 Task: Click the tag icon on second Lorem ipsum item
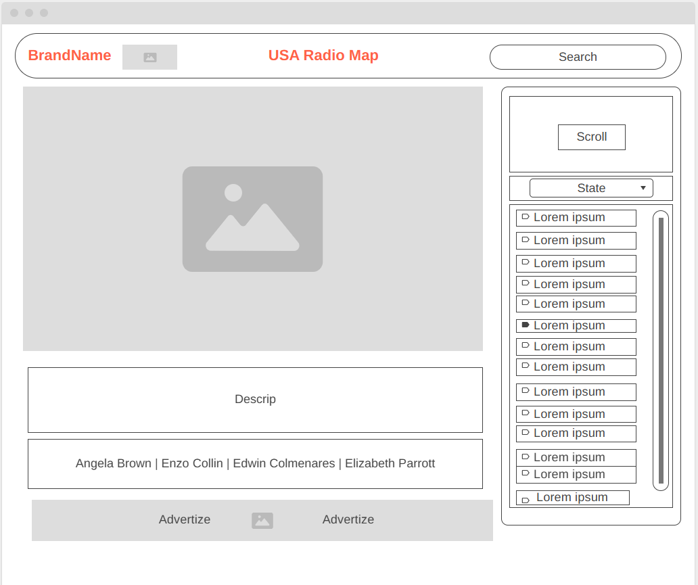point(526,240)
